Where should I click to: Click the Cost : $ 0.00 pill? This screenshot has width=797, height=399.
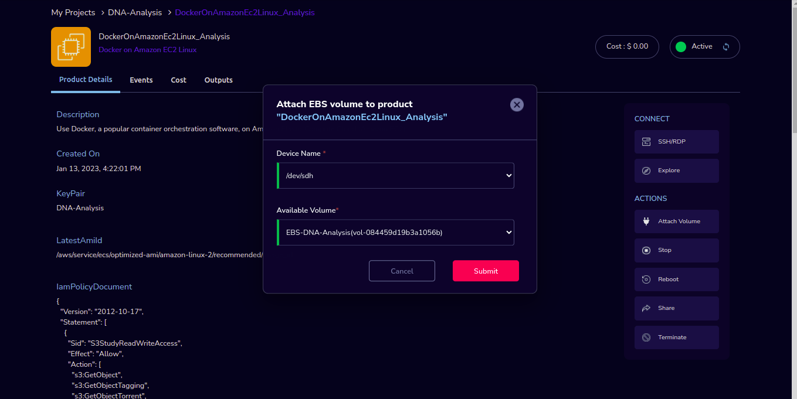627,47
